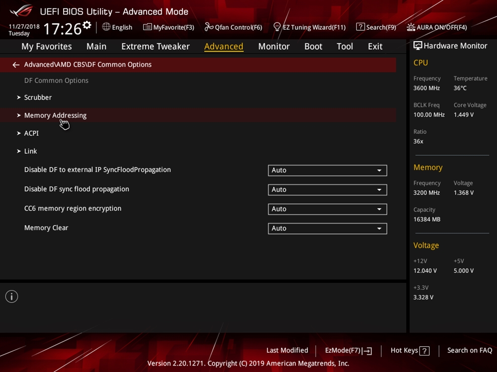Click the breadcrumb Advanced\AMD CBS\DF Common Options
The width and height of the screenshot is (497, 372).
[x=88, y=64]
